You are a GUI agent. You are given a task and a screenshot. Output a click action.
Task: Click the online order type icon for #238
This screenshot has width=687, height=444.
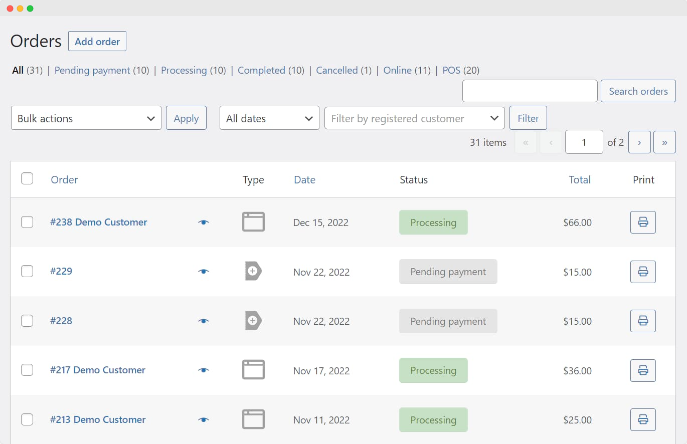(x=253, y=221)
